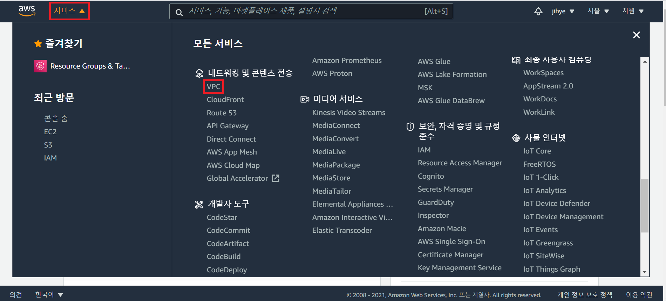Image resolution: width=666 pixels, height=301 pixels.
Task: Click the security category shield icon
Action: (410, 127)
